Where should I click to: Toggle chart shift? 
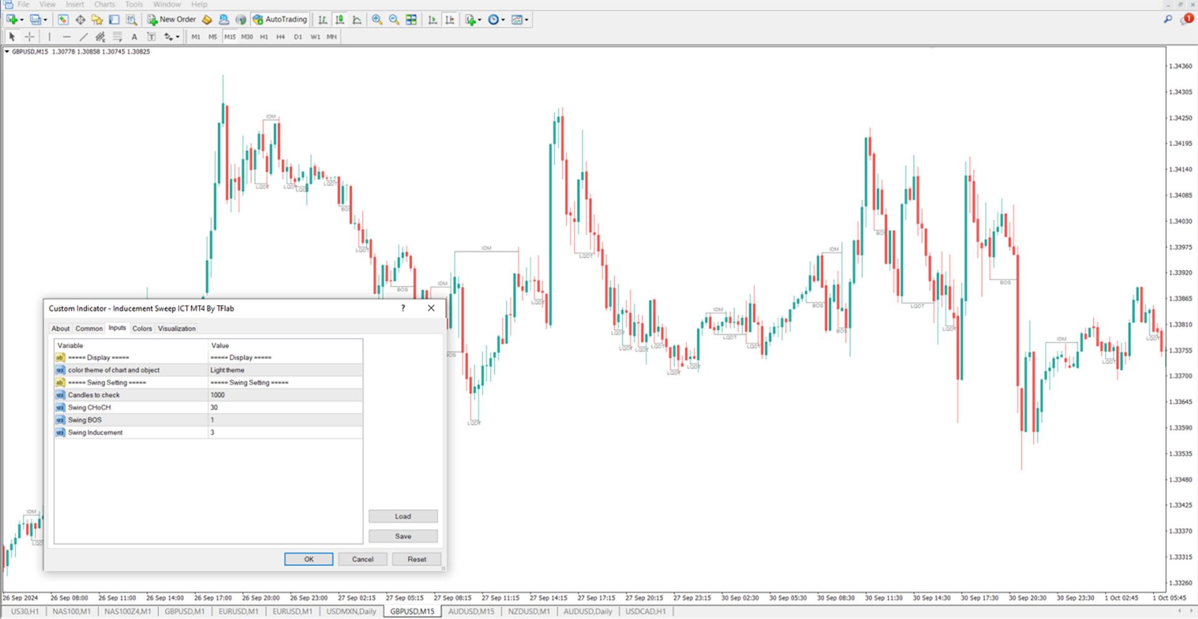[449, 19]
